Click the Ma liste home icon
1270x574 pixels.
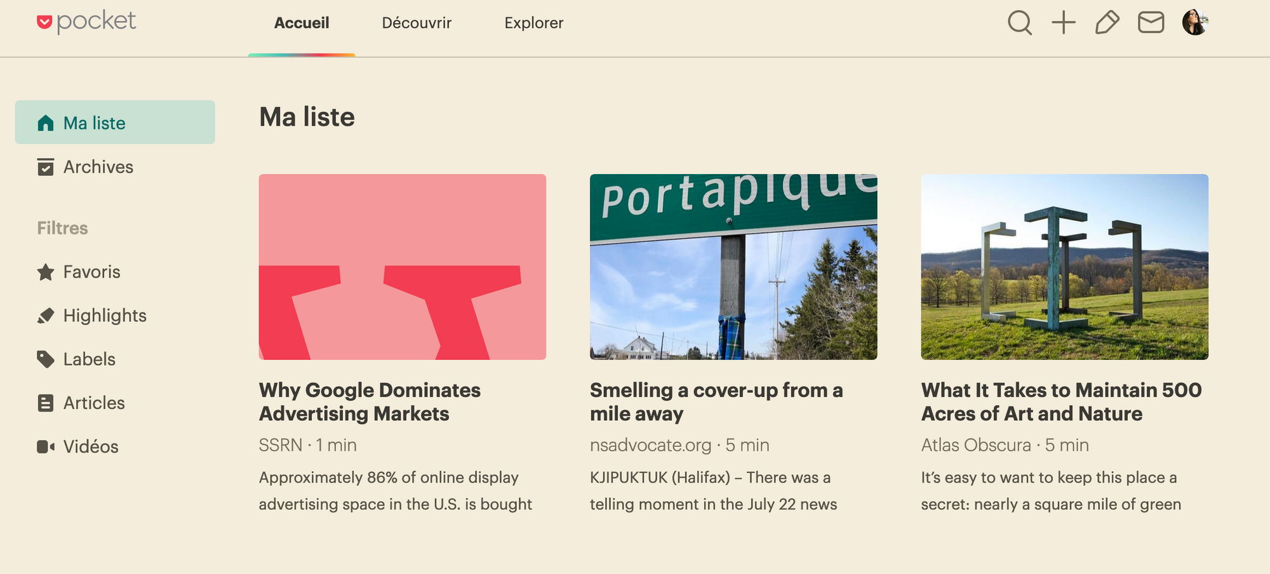[x=46, y=123]
